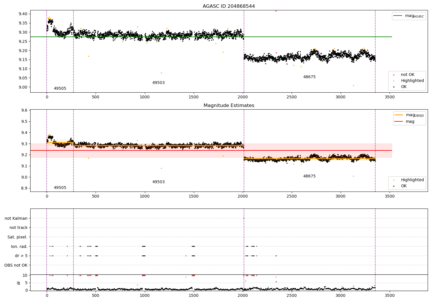Click the red line sample beside 'mag' legend entry
This screenshot has width=432, height=302.
(x=399, y=122)
